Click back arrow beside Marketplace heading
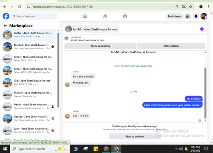213x153 pixels. tap(5, 25)
